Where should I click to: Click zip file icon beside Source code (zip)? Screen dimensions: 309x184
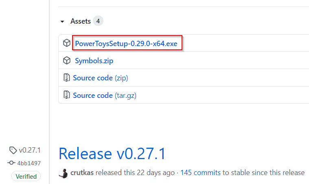coord(67,78)
